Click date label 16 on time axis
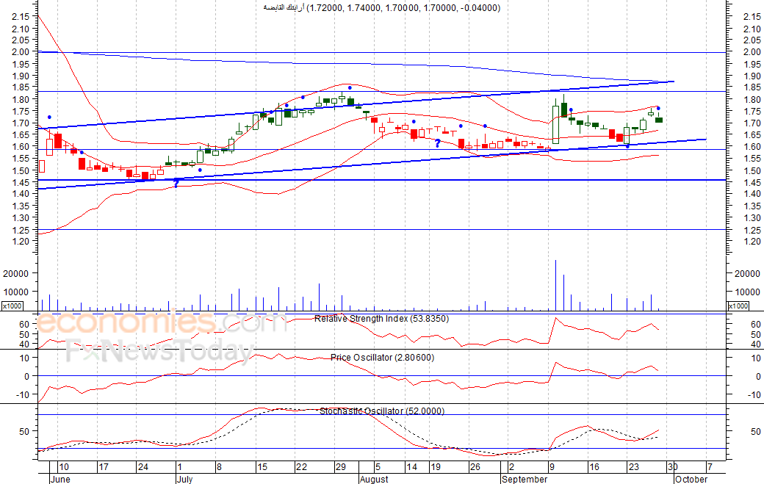764x484 pixels. click(594, 467)
